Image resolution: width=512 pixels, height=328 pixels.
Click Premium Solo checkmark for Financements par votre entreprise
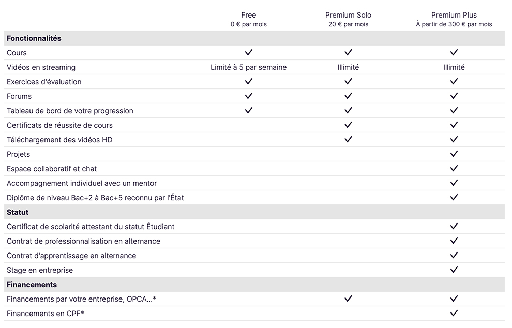coord(348,299)
